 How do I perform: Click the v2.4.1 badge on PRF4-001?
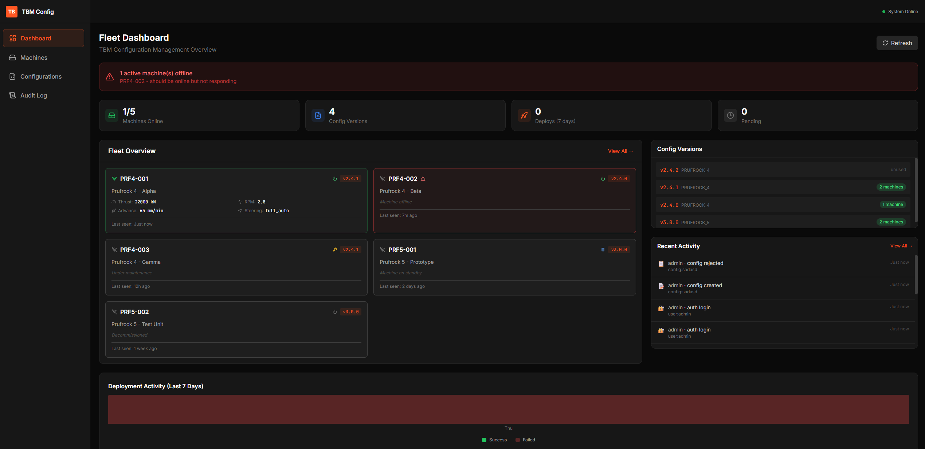(x=351, y=179)
